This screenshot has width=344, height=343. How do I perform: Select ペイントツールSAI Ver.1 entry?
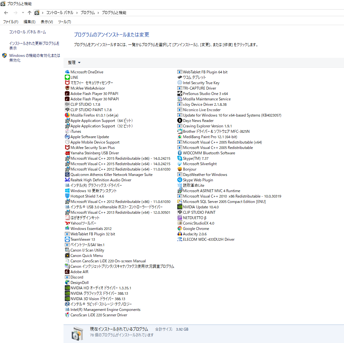click(85, 245)
